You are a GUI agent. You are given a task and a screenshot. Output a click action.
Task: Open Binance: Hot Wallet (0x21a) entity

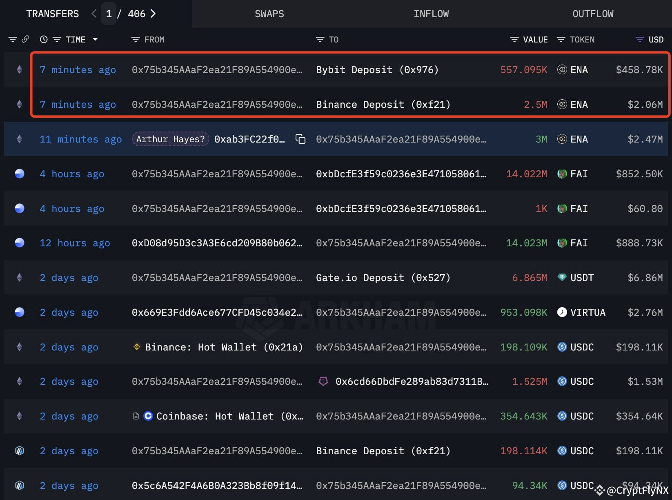pos(224,347)
